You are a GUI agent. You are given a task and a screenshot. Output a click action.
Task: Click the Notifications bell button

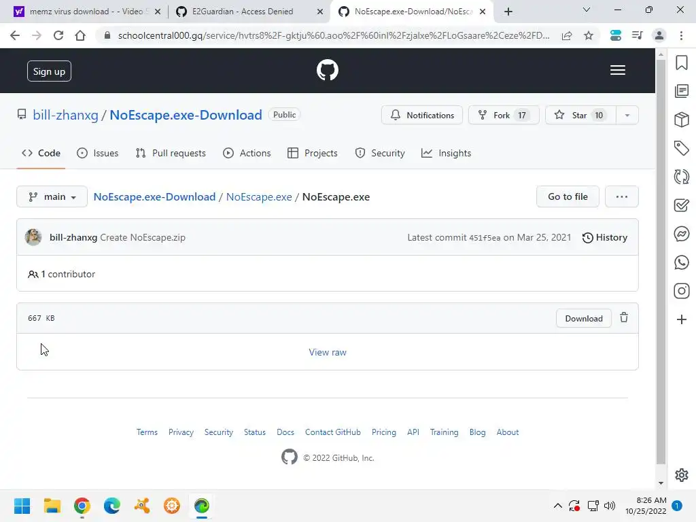(x=422, y=115)
